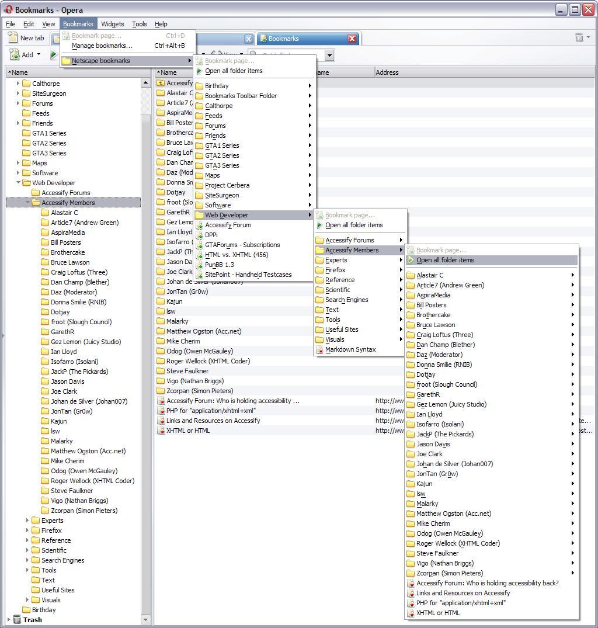Open the Widgets menu

(113, 24)
